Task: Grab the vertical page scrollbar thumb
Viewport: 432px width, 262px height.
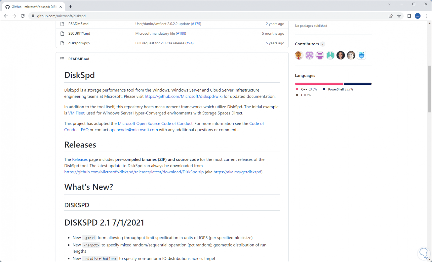Action: (429, 89)
